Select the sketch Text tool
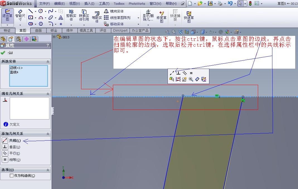 click(x=60, y=18)
